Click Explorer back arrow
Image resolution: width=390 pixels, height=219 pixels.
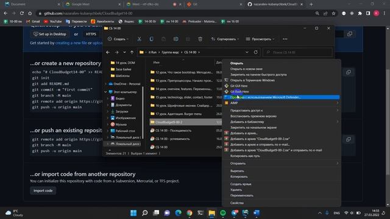(108, 52)
